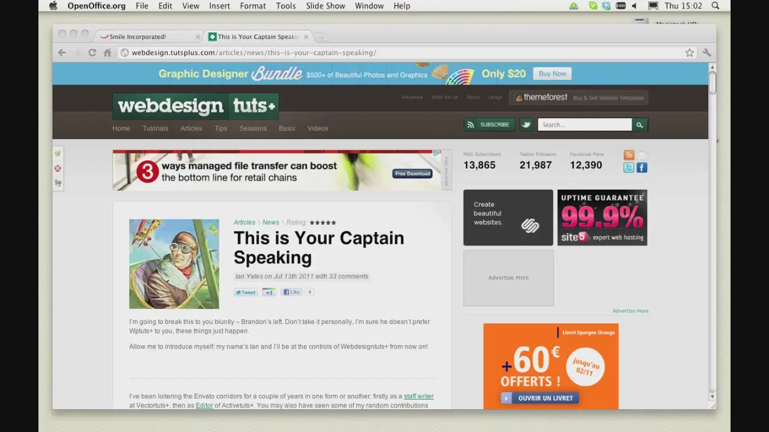Click the Articles category link above the title
The width and height of the screenshot is (769, 432).
[245, 223]
